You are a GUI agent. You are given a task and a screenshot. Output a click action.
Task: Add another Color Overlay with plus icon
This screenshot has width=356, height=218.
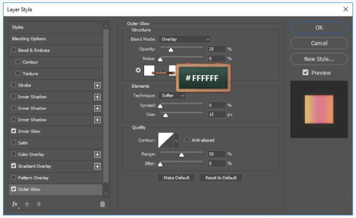[x=97, y=155]
